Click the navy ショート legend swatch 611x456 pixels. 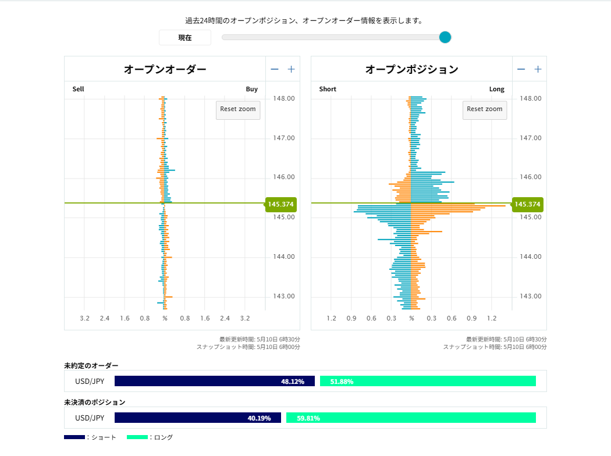pyautogui.click(x=74, y=437)
